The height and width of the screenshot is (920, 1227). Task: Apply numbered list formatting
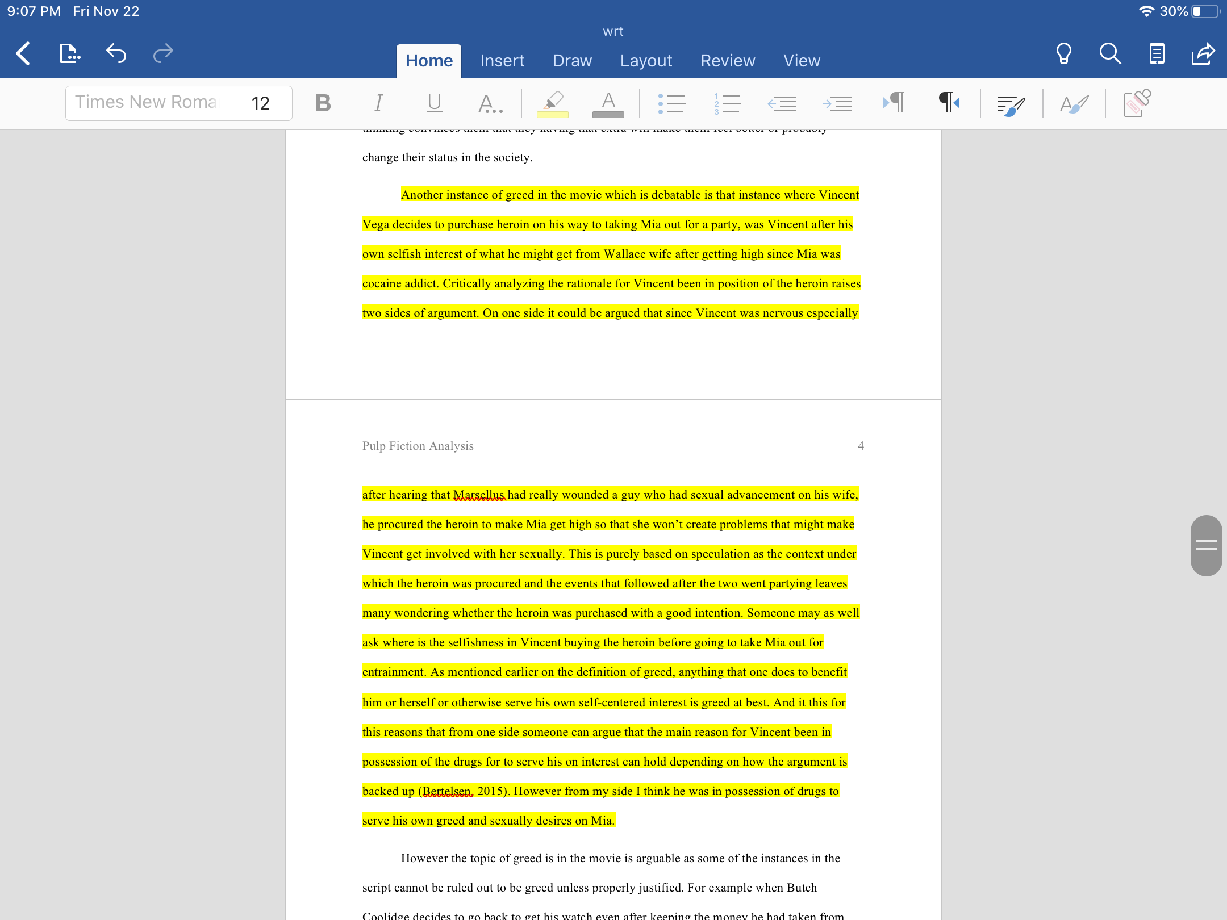(x=727, y=103)
